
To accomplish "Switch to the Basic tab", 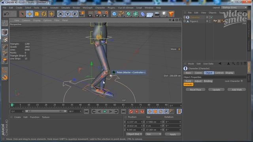I will (x=188, y=73).
